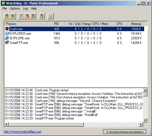
Task: Select the Crash.exe process row
Action: [x=74, y=29]
